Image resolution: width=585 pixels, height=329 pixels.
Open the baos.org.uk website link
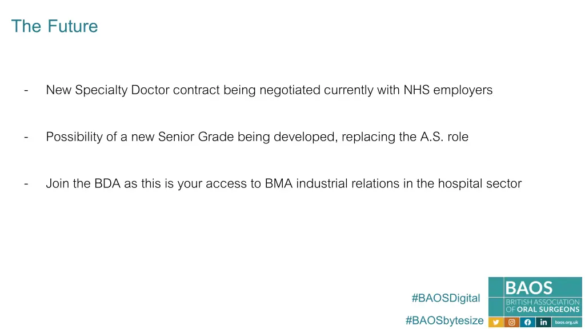(567, 322)
